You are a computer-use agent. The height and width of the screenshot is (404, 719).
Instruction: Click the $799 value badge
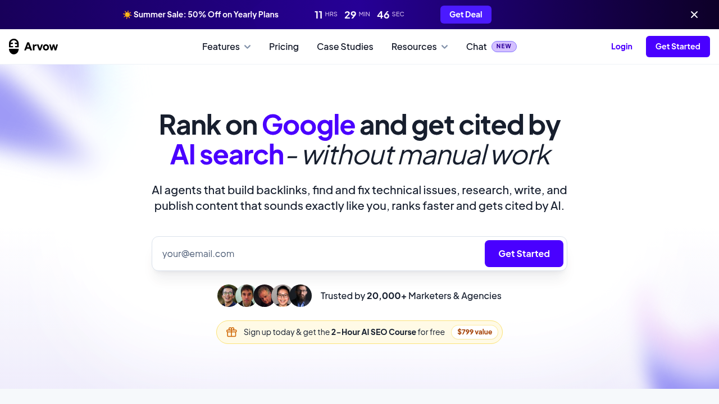point(475,332)
